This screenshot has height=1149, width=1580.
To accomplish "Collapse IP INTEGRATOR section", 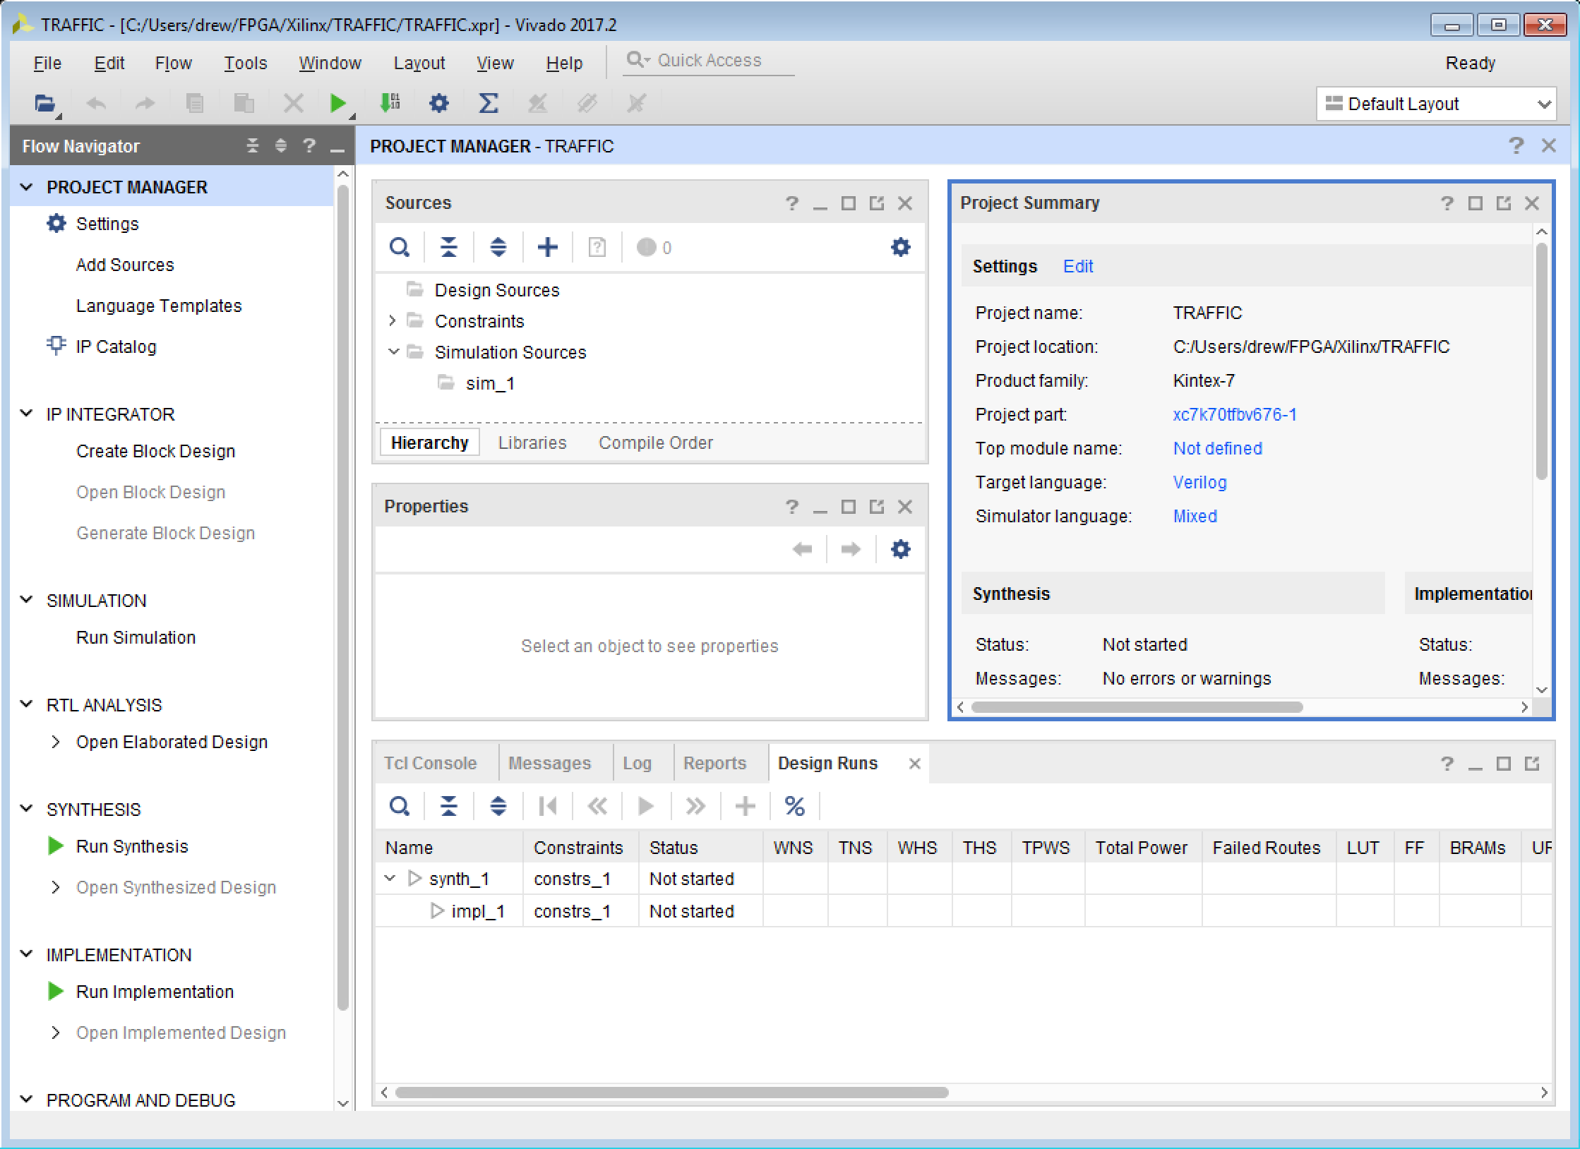I will tap(27, 414).
